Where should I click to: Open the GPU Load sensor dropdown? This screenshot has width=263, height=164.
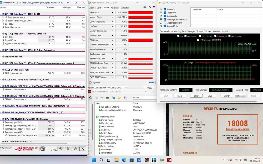[113, 40]
